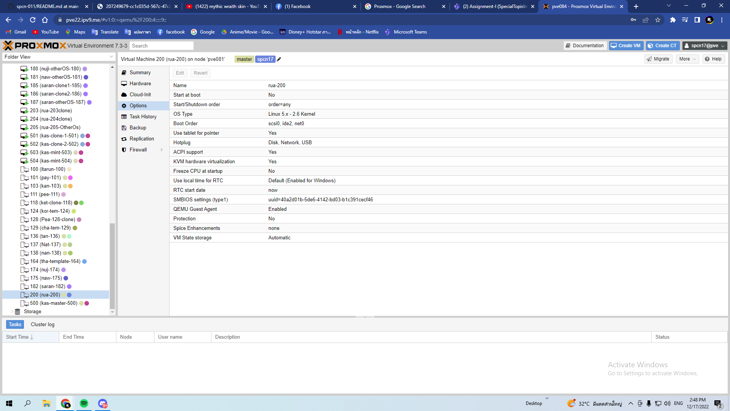Screen dimensions: 730x411
Task: Open the Documentation button
Action: click(585, 46)
